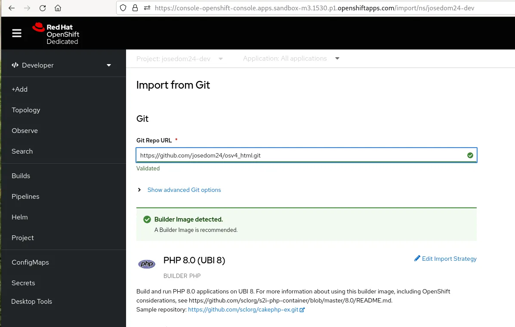Go to the +Add page
This screenshot has width=515, height=327.
(x=20, y=89)
